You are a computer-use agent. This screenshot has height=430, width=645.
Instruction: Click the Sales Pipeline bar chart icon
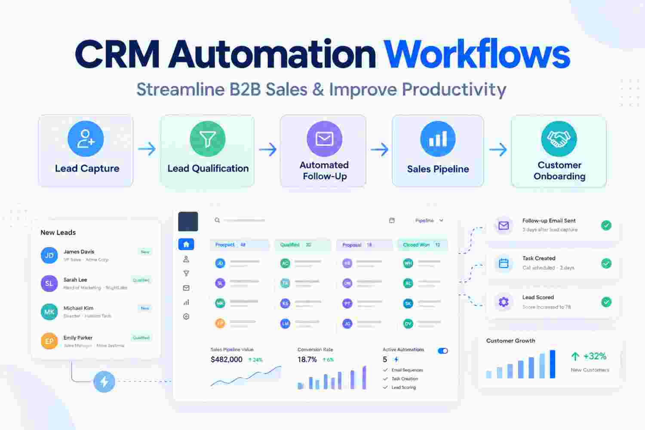click(438, 139)
